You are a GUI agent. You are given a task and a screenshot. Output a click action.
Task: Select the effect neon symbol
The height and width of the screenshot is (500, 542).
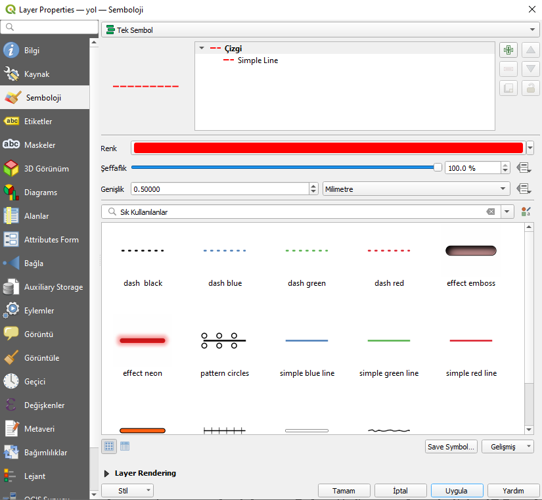[x=143, y=355]
